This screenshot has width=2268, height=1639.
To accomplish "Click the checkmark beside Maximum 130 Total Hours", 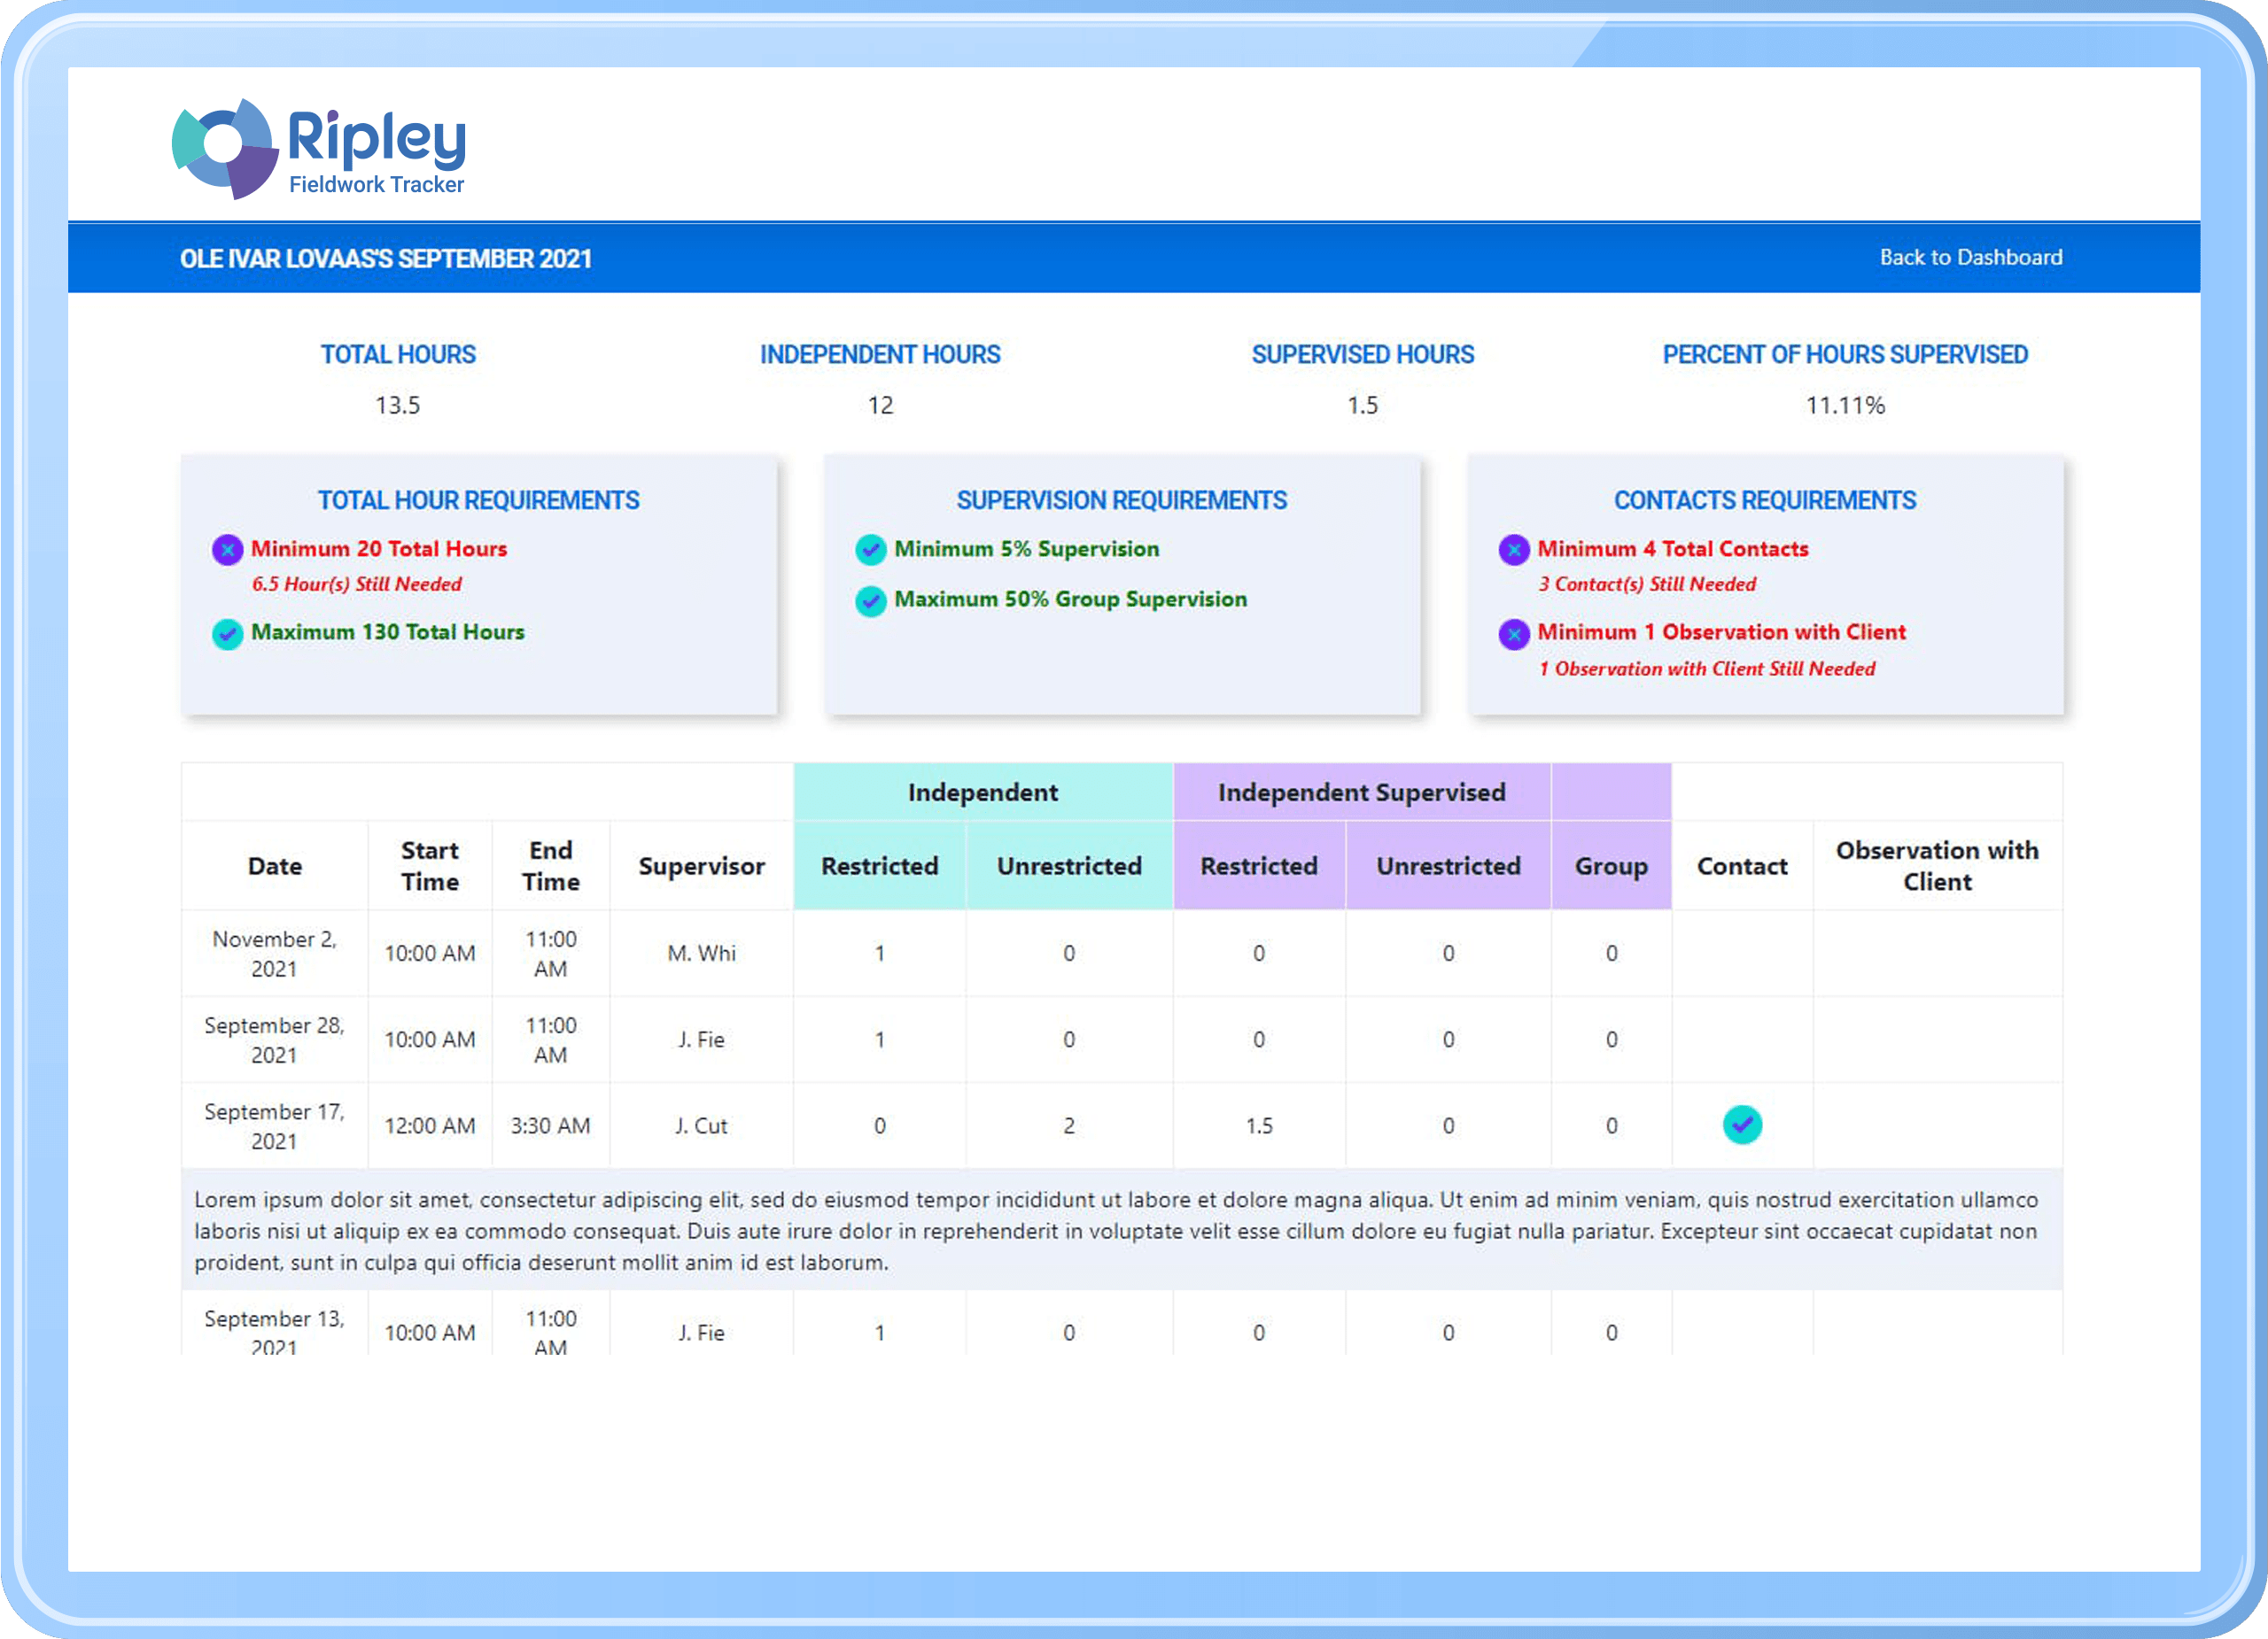I will pos(228,634).
